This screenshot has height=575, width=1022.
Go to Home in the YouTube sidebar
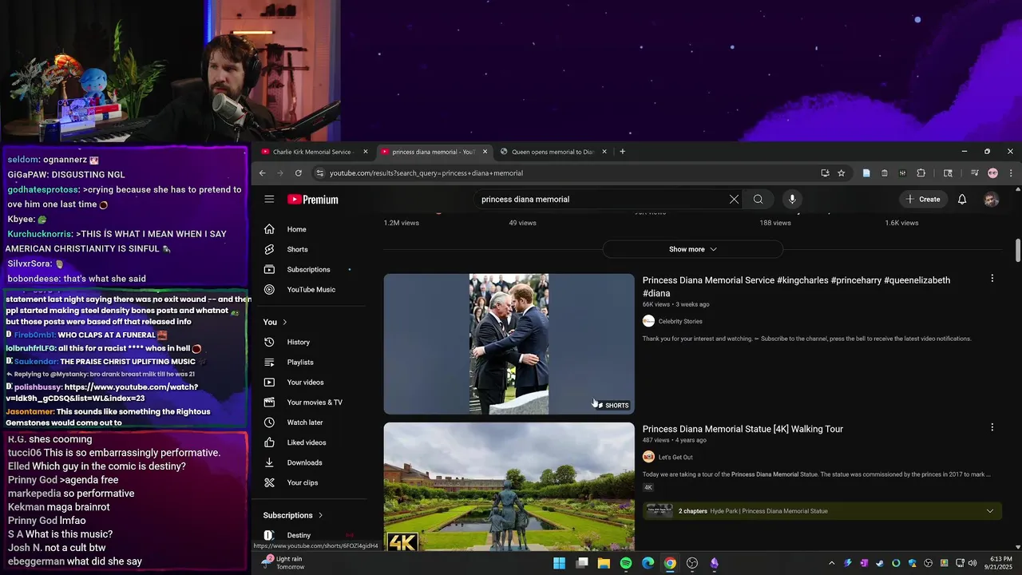click(x=311, y=229)
